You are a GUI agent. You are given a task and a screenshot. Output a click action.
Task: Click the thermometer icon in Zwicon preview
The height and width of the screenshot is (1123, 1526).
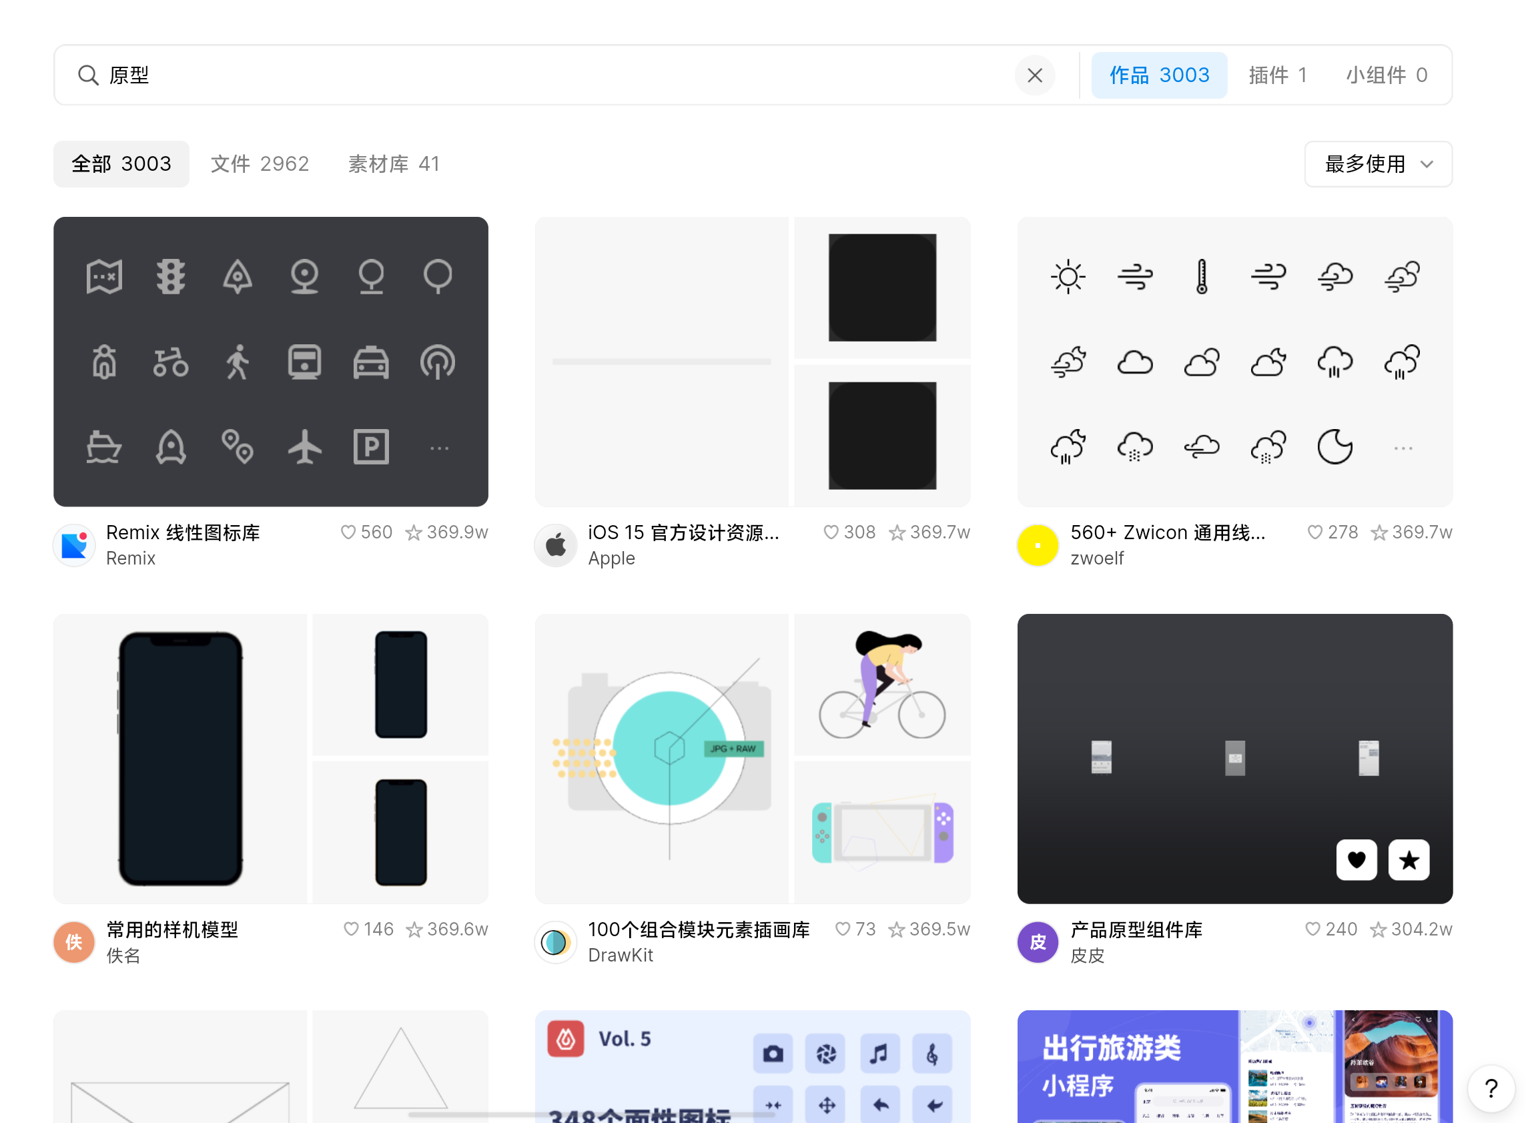pos(1202,276)
